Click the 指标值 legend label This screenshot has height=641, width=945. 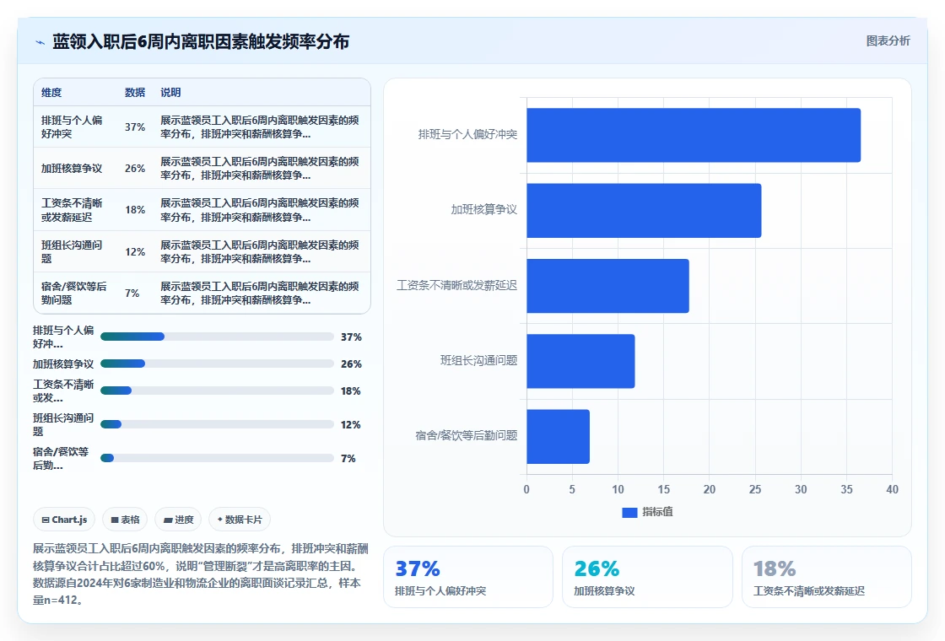(x=657, y=511)
